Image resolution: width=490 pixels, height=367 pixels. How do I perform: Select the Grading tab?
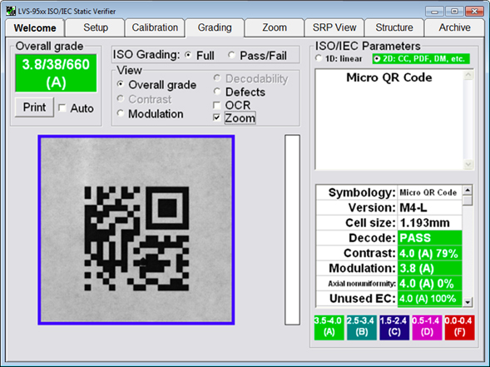[215, 27]
